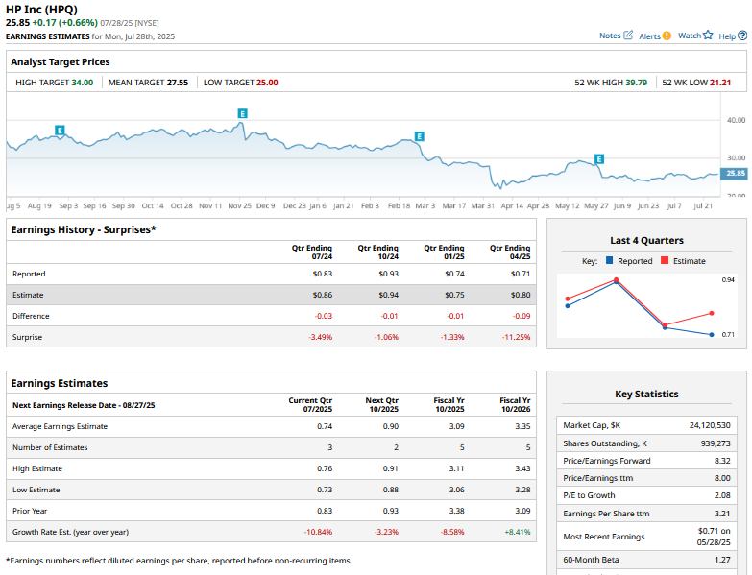This screenshot has width=752, height=575.
Task: Click the Growth Rate value -10.84%
Action: [x=319, y=532]
